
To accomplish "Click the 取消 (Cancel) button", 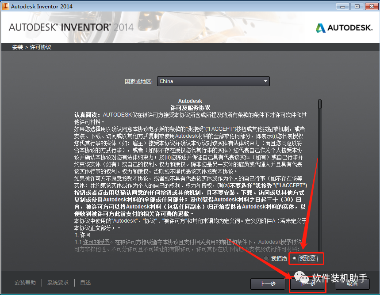I will point(352,284).
